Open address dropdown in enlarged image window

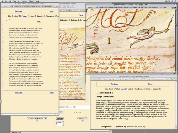(x=94, y=7)
